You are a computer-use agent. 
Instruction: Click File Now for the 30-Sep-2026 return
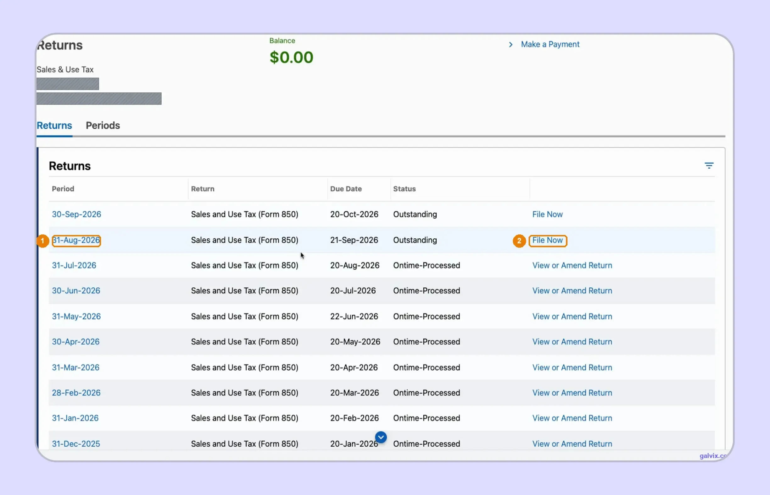[x=547, y=215]
